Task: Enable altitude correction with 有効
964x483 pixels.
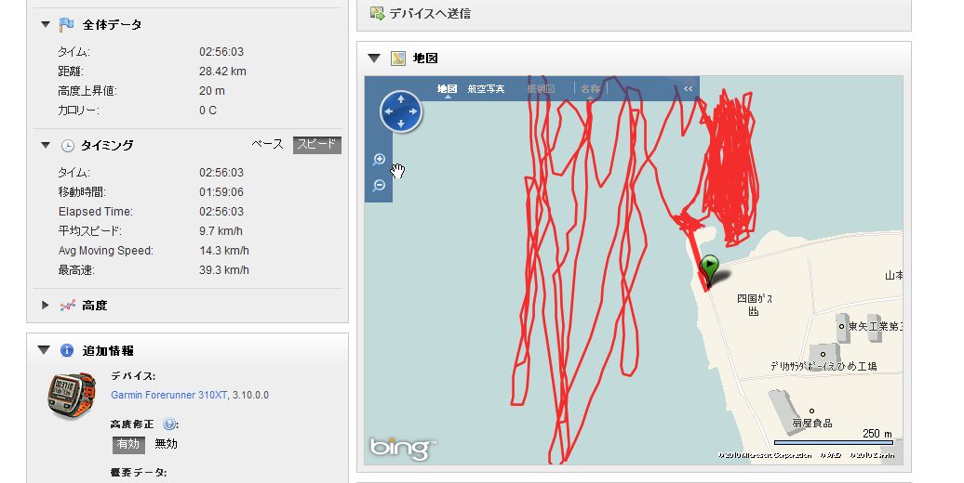Action: click(128, 444)
